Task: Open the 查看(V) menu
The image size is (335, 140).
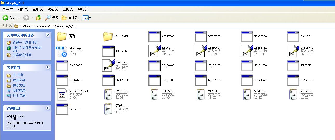Action: [38, 9]
